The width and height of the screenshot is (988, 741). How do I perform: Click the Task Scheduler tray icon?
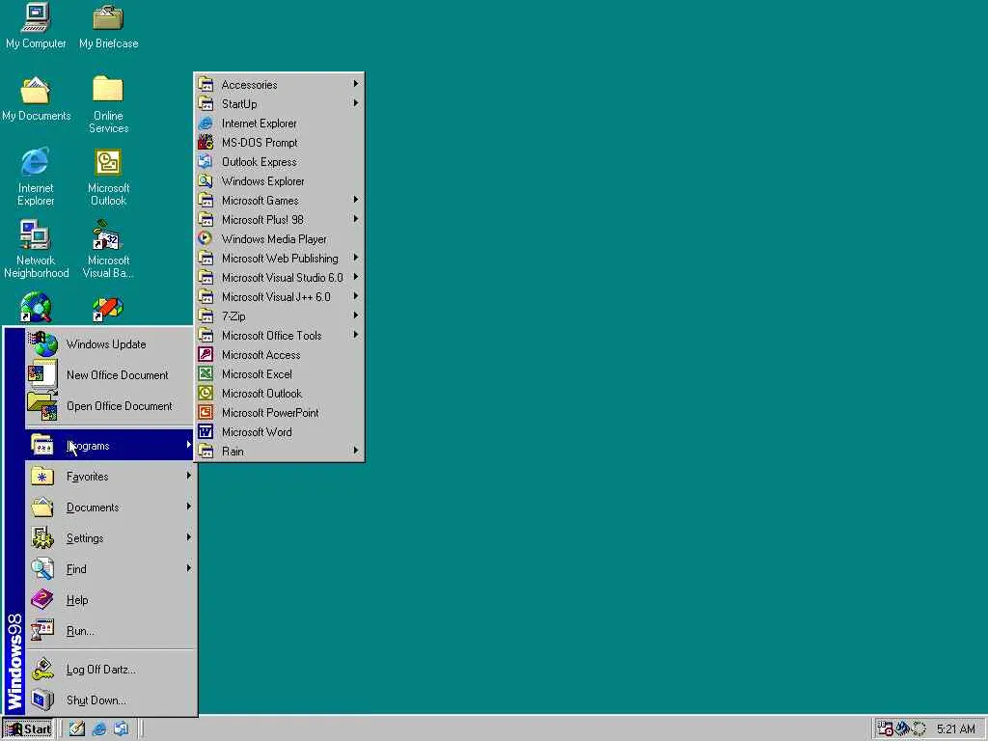885,729
